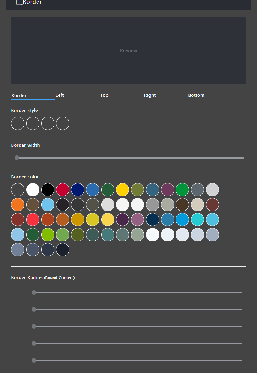Image resolution: width=257 pixels, height=373 pixels.
Task: Click the Border section header icon
Action: click(19, 2)
